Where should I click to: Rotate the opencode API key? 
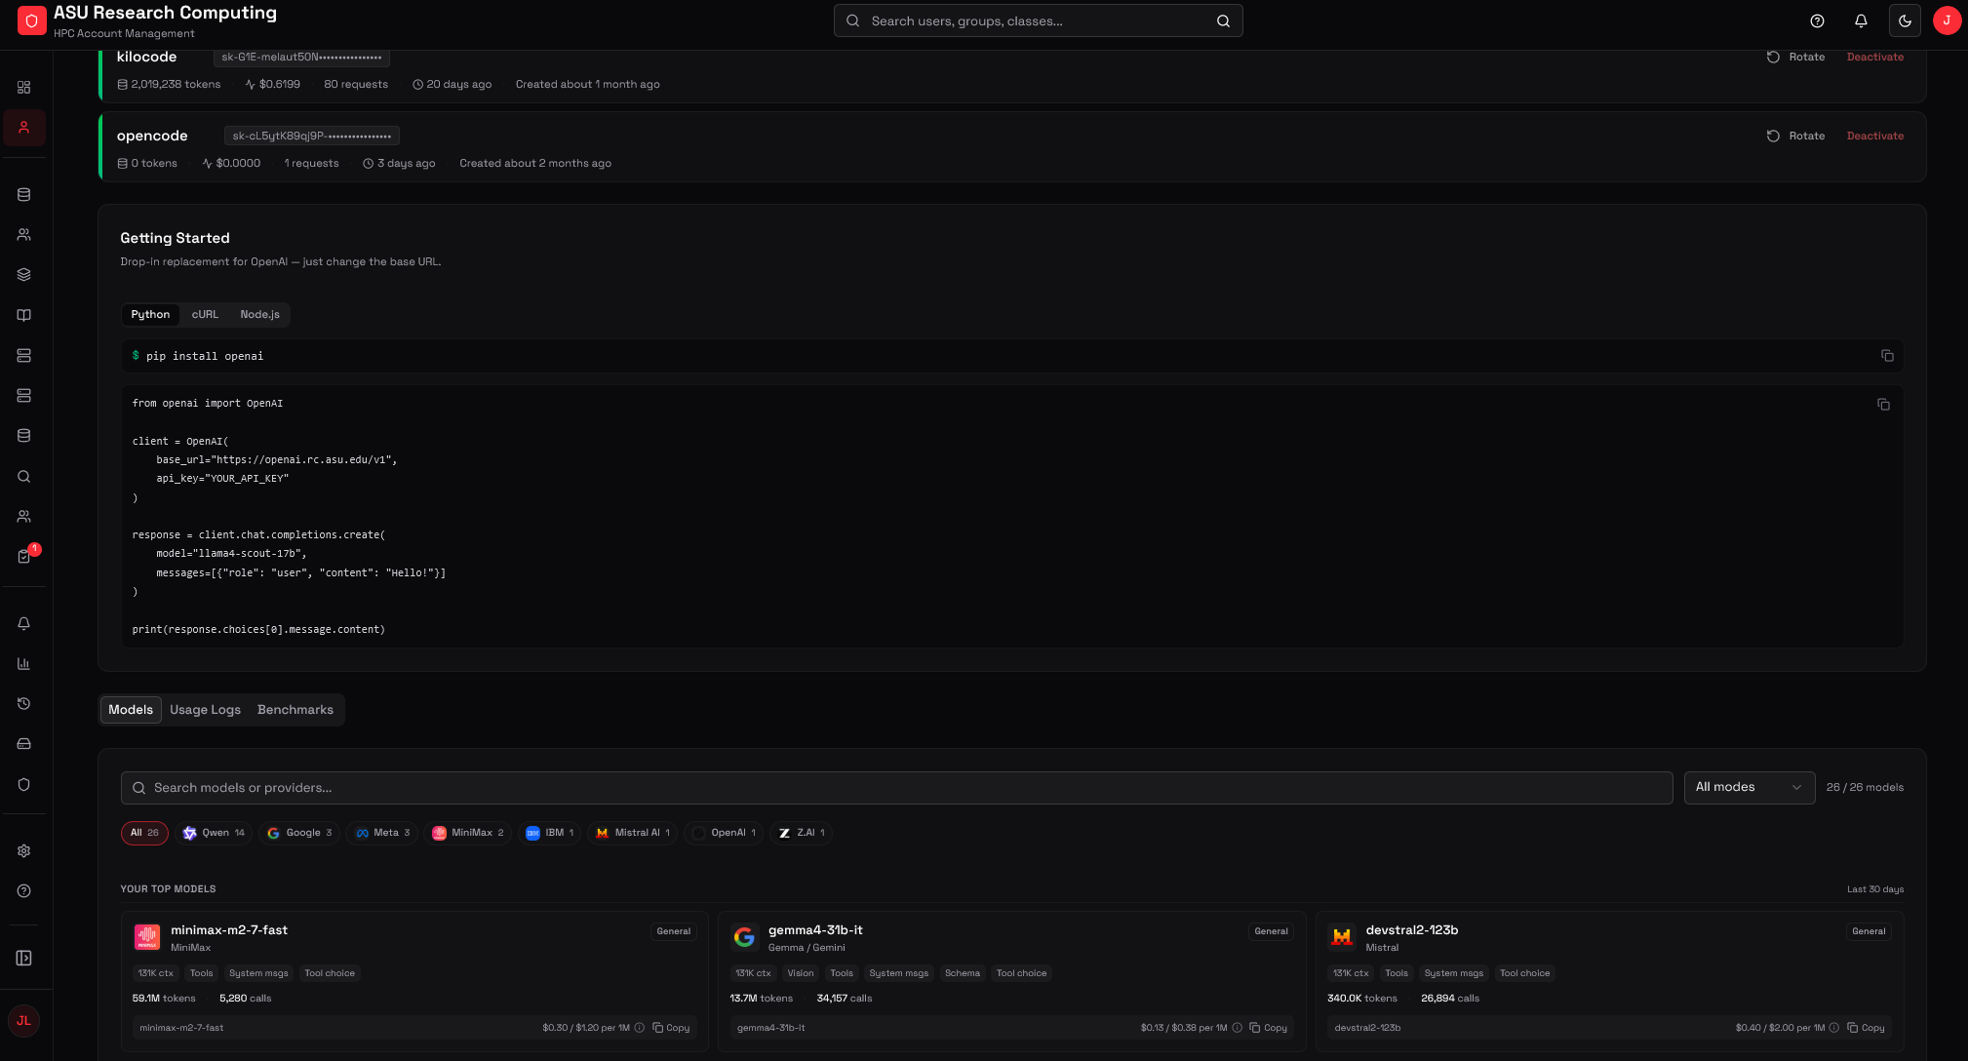coord(1795,137)
